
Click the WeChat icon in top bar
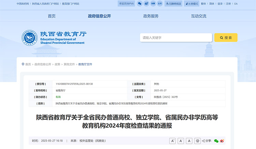139,3
